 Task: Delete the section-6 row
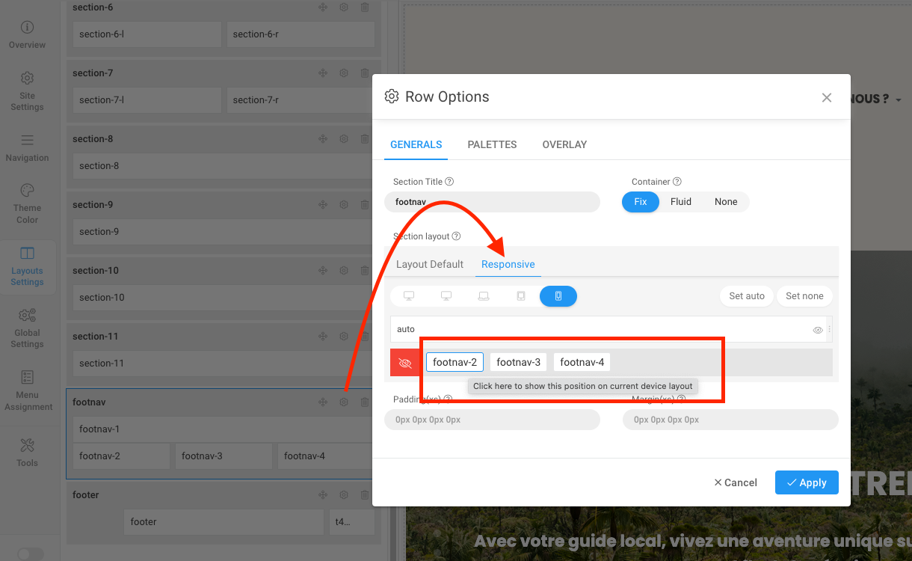[x=365, y=7]
